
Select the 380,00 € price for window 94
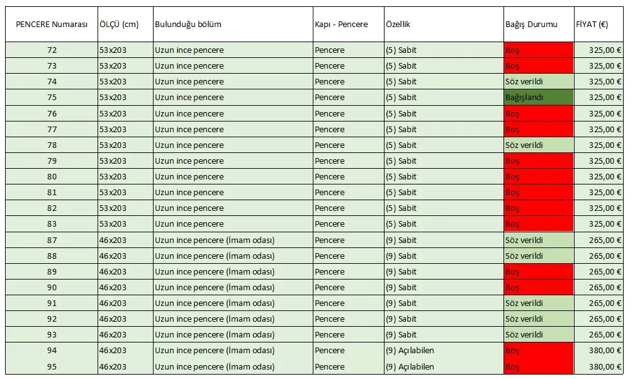click(x=598, y=351)
